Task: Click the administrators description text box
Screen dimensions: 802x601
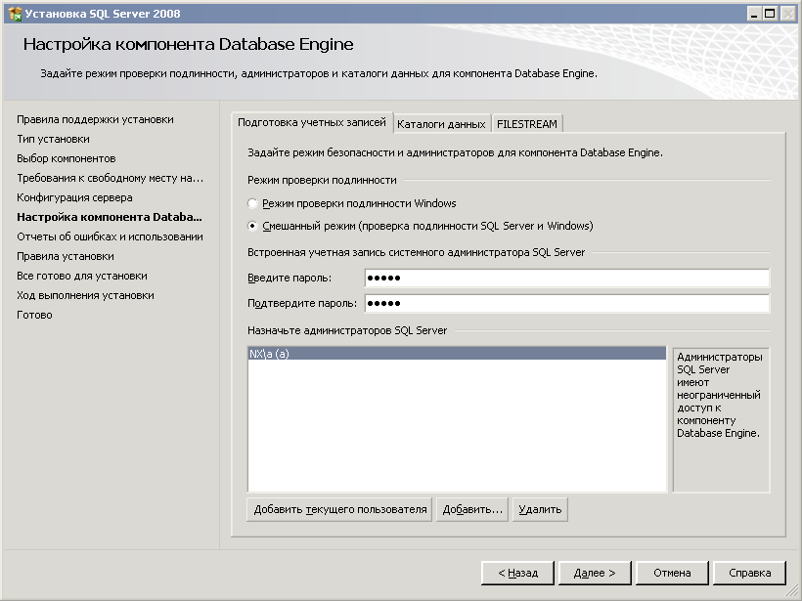Action: pos(721,420)
